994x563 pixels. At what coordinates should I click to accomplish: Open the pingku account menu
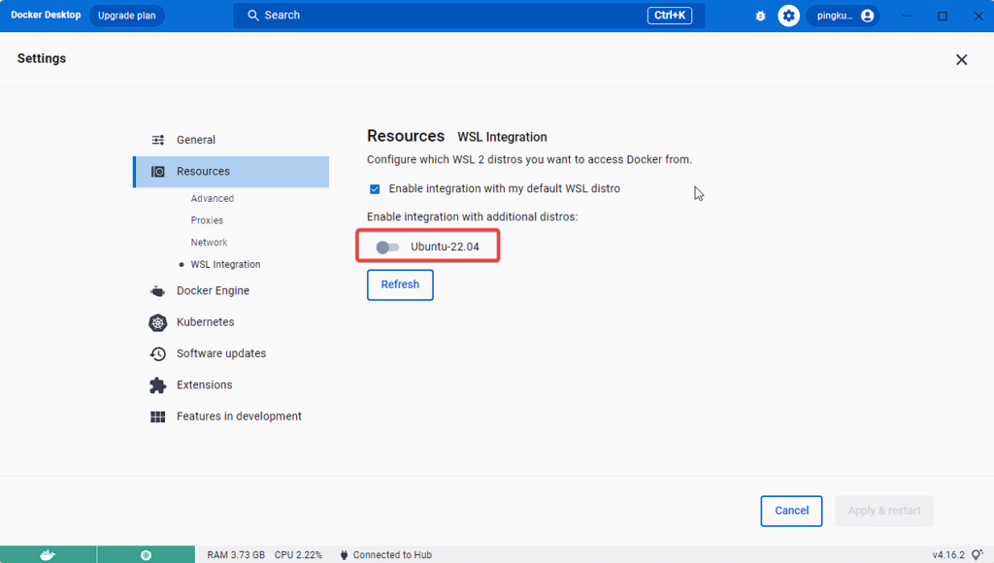(x=844, y=16)
